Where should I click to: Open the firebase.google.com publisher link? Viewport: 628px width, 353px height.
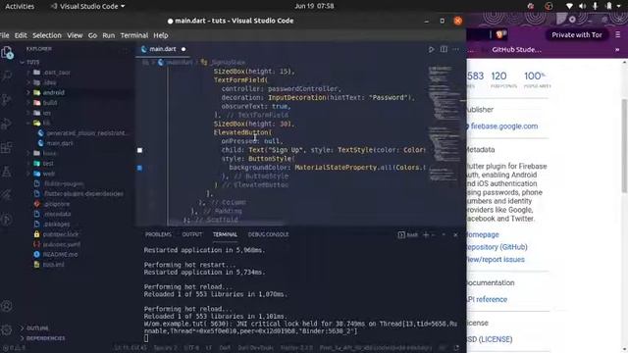[x=504, y=126]
